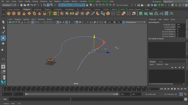Open the Visualize menu

point(66,1)
